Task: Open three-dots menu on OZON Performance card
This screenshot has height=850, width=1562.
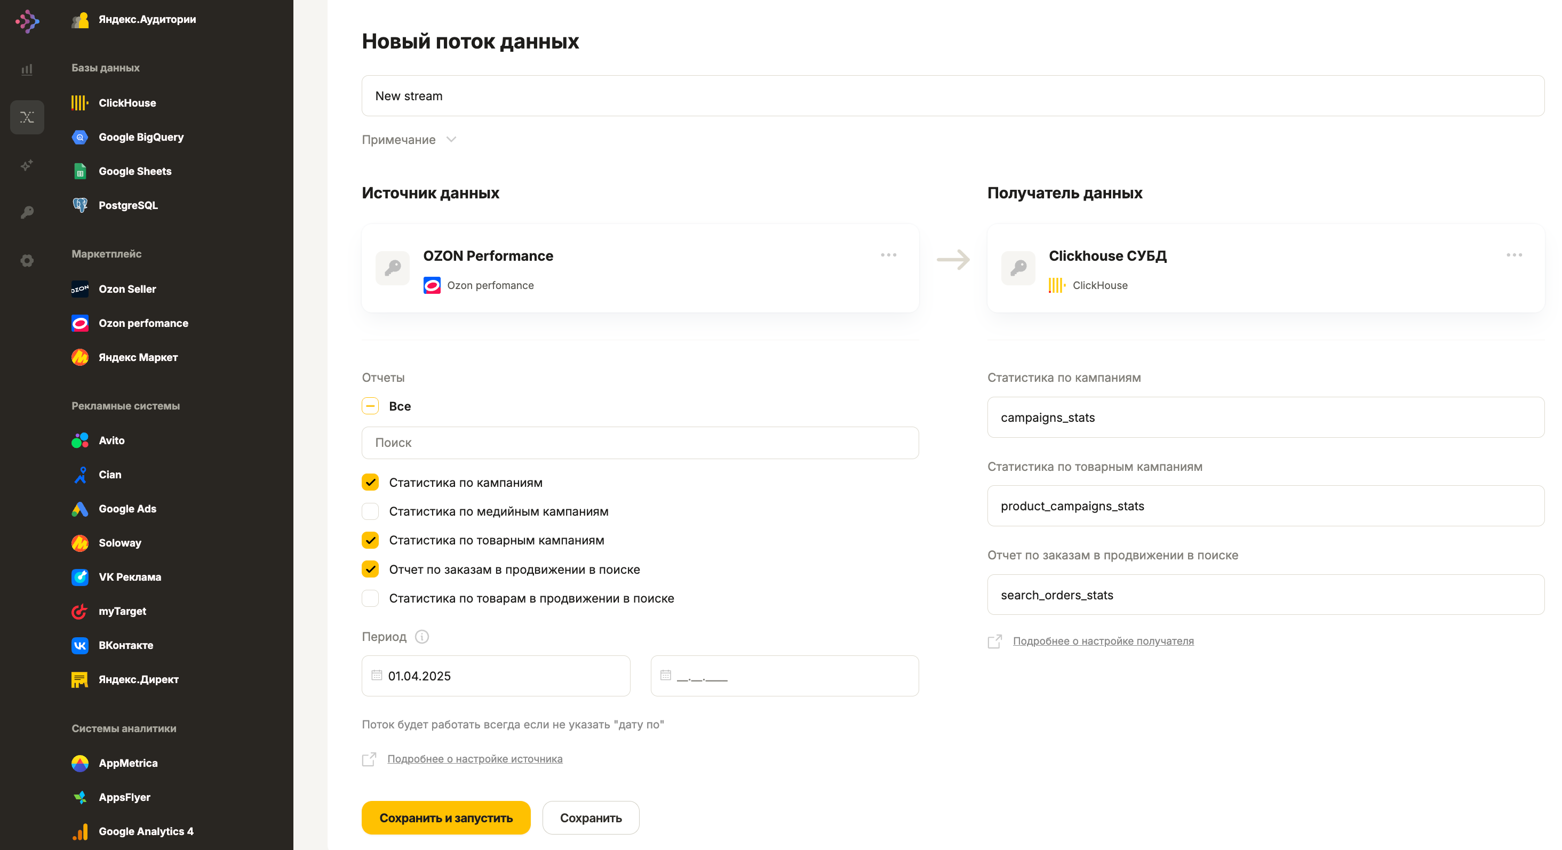Action: tap(888, 255)
